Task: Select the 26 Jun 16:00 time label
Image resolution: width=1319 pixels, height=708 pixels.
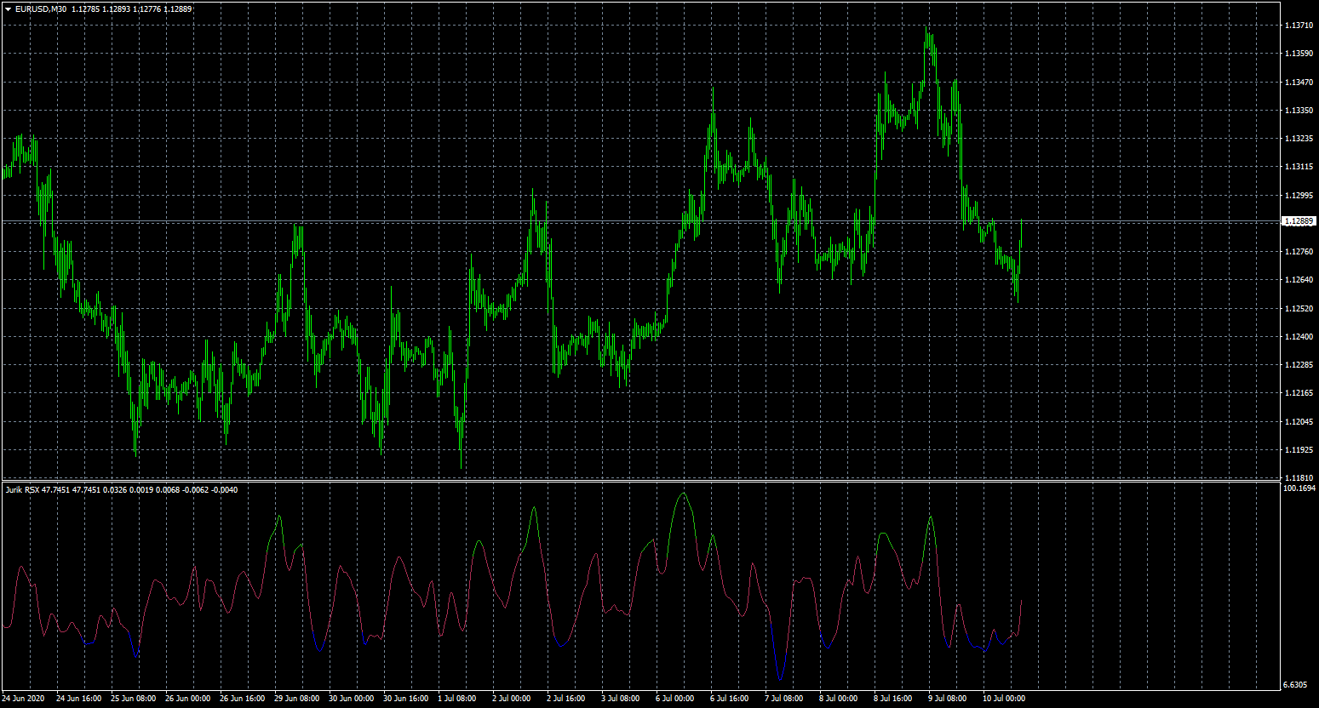Action: point(243,699)
